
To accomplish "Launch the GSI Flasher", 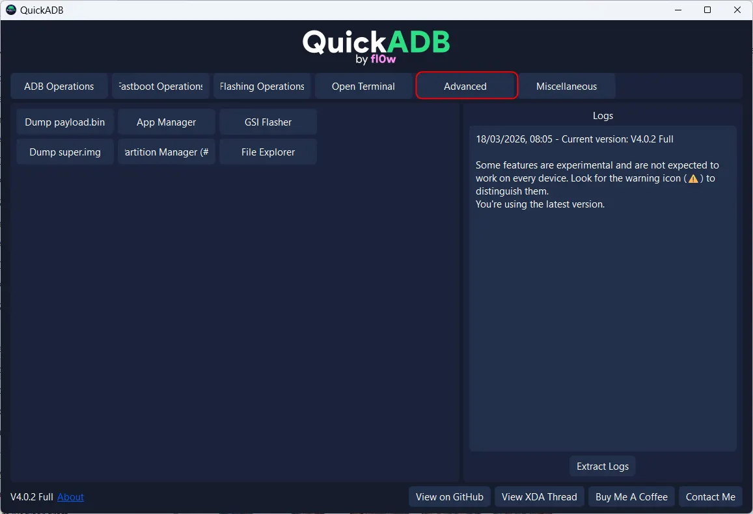I will tap(268, 122).
